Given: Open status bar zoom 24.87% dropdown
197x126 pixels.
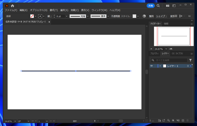Looking at the screenshot, I should [x=15, y=121].
